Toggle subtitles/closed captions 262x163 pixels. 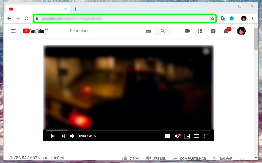pos(168,136)
